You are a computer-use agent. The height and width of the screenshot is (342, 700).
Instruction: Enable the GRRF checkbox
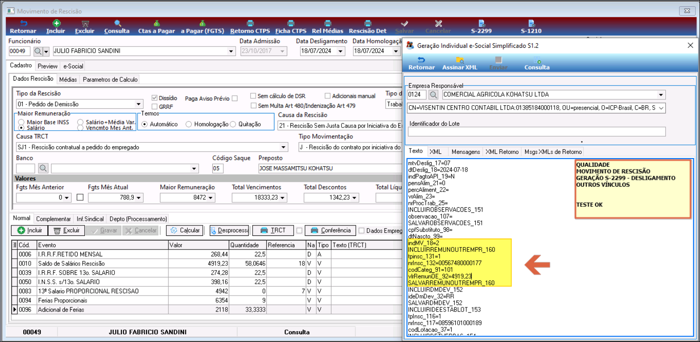(154, 107)
